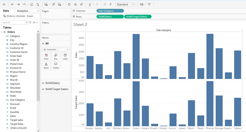Open the New Worksheet dropdown arrow
Screen dimensions: 246x132
pos(50,4)
